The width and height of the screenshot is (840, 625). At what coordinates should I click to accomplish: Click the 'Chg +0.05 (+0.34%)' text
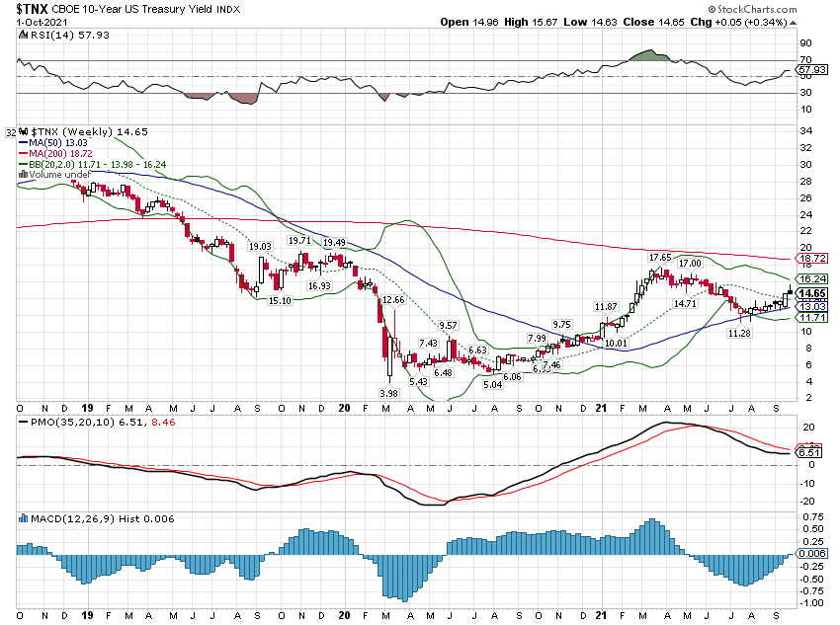(x=739, y=22)
